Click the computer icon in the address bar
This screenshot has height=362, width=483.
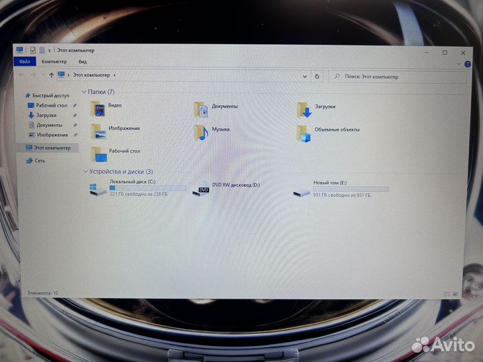(x=61, y=74)
